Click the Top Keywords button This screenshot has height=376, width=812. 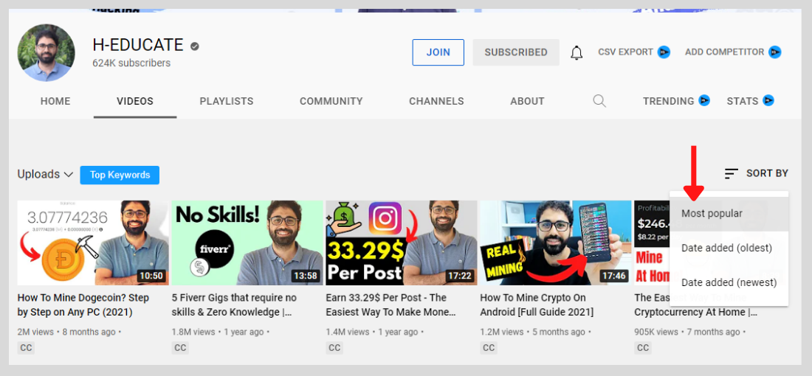120,175
